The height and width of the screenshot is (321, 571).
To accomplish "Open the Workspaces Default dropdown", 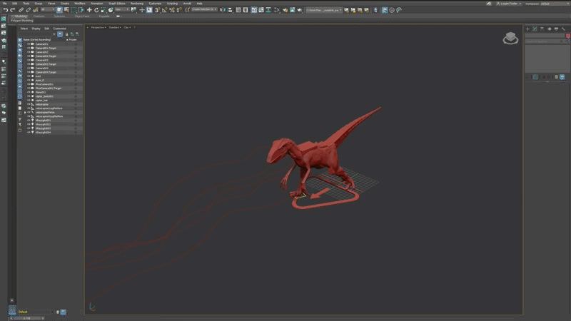I will pos(555,4).
